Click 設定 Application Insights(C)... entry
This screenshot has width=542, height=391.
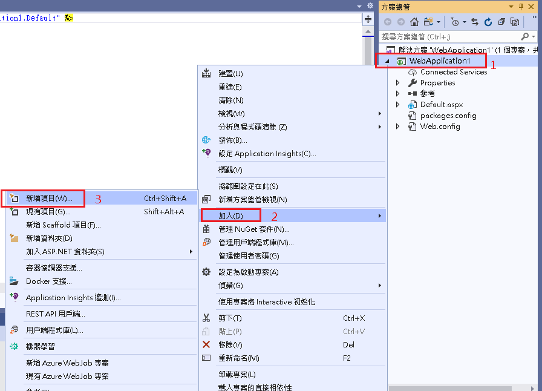293,154
